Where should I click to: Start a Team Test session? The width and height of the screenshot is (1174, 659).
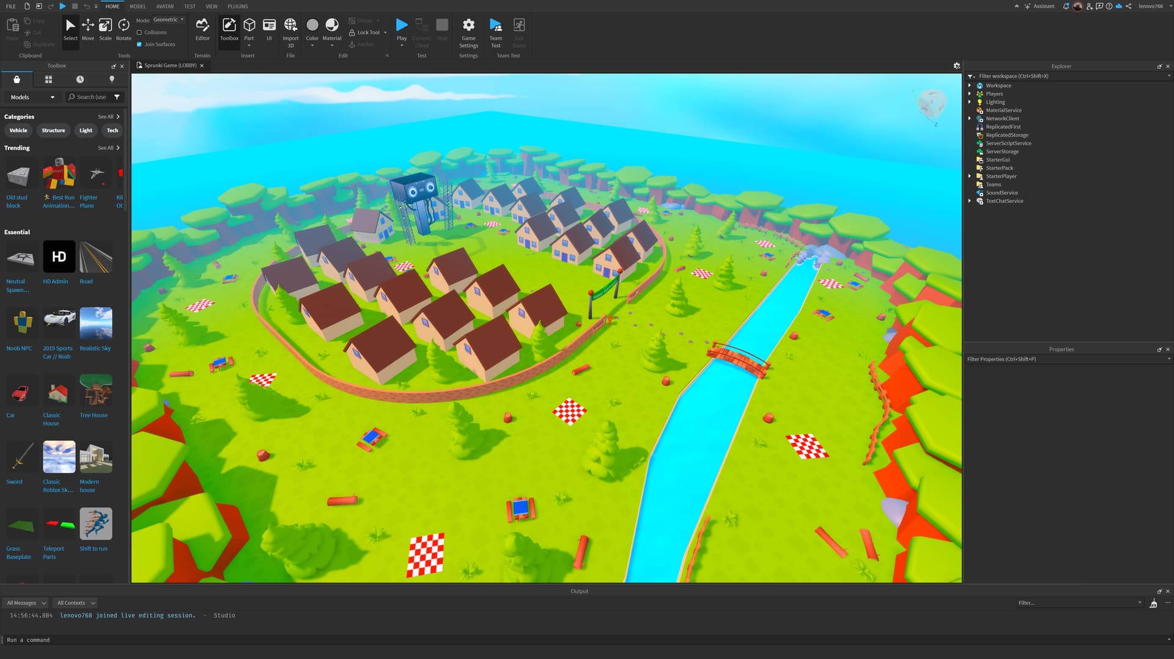(x=495, y=29)
